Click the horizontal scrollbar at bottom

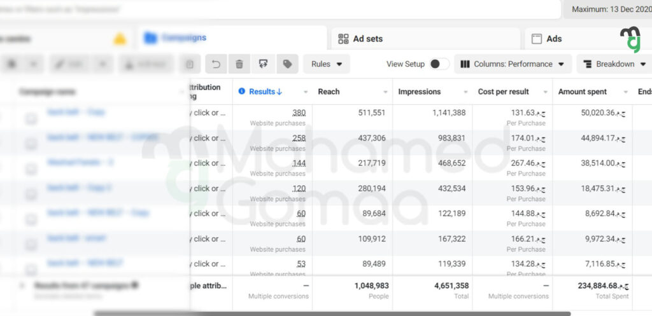click(331, 313)
